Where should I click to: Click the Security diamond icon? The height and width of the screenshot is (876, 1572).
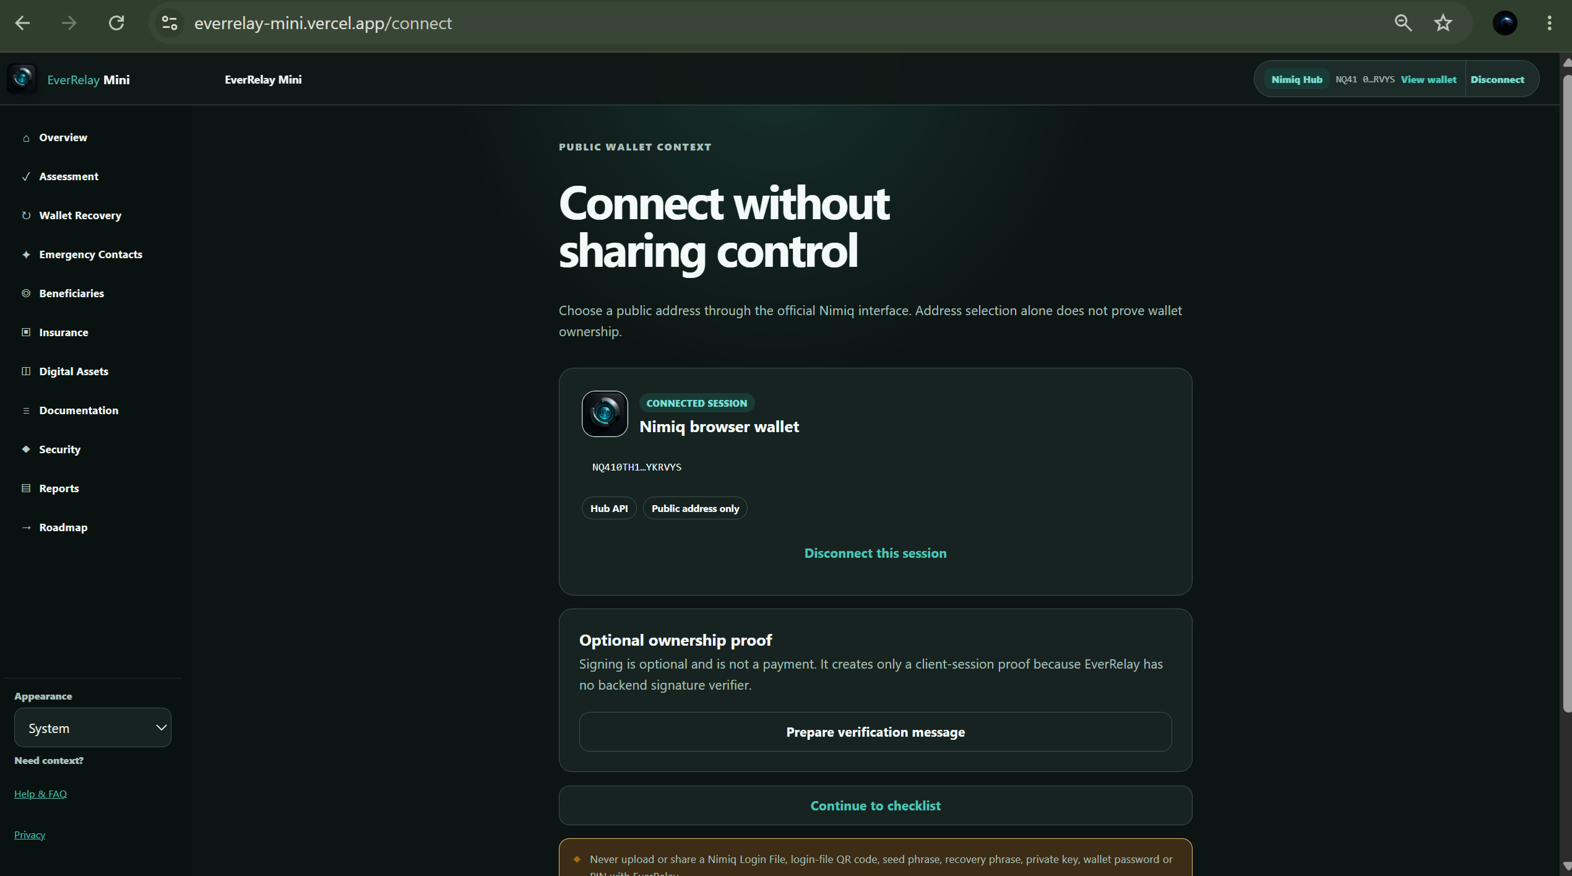[x=26, y=449]
